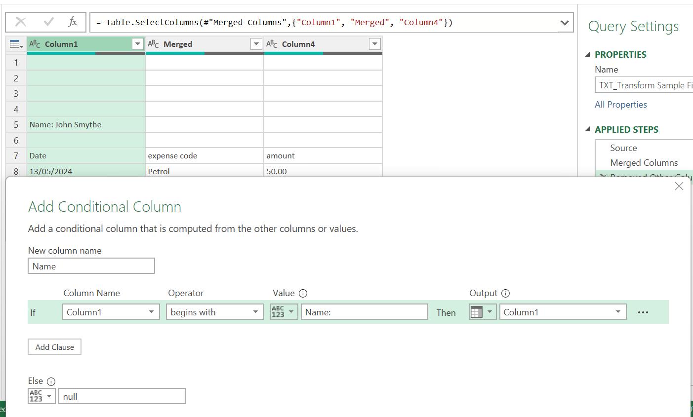The image size is (693, 417).
Task: Click the fx formula icon
Action: tap(73, 22)
